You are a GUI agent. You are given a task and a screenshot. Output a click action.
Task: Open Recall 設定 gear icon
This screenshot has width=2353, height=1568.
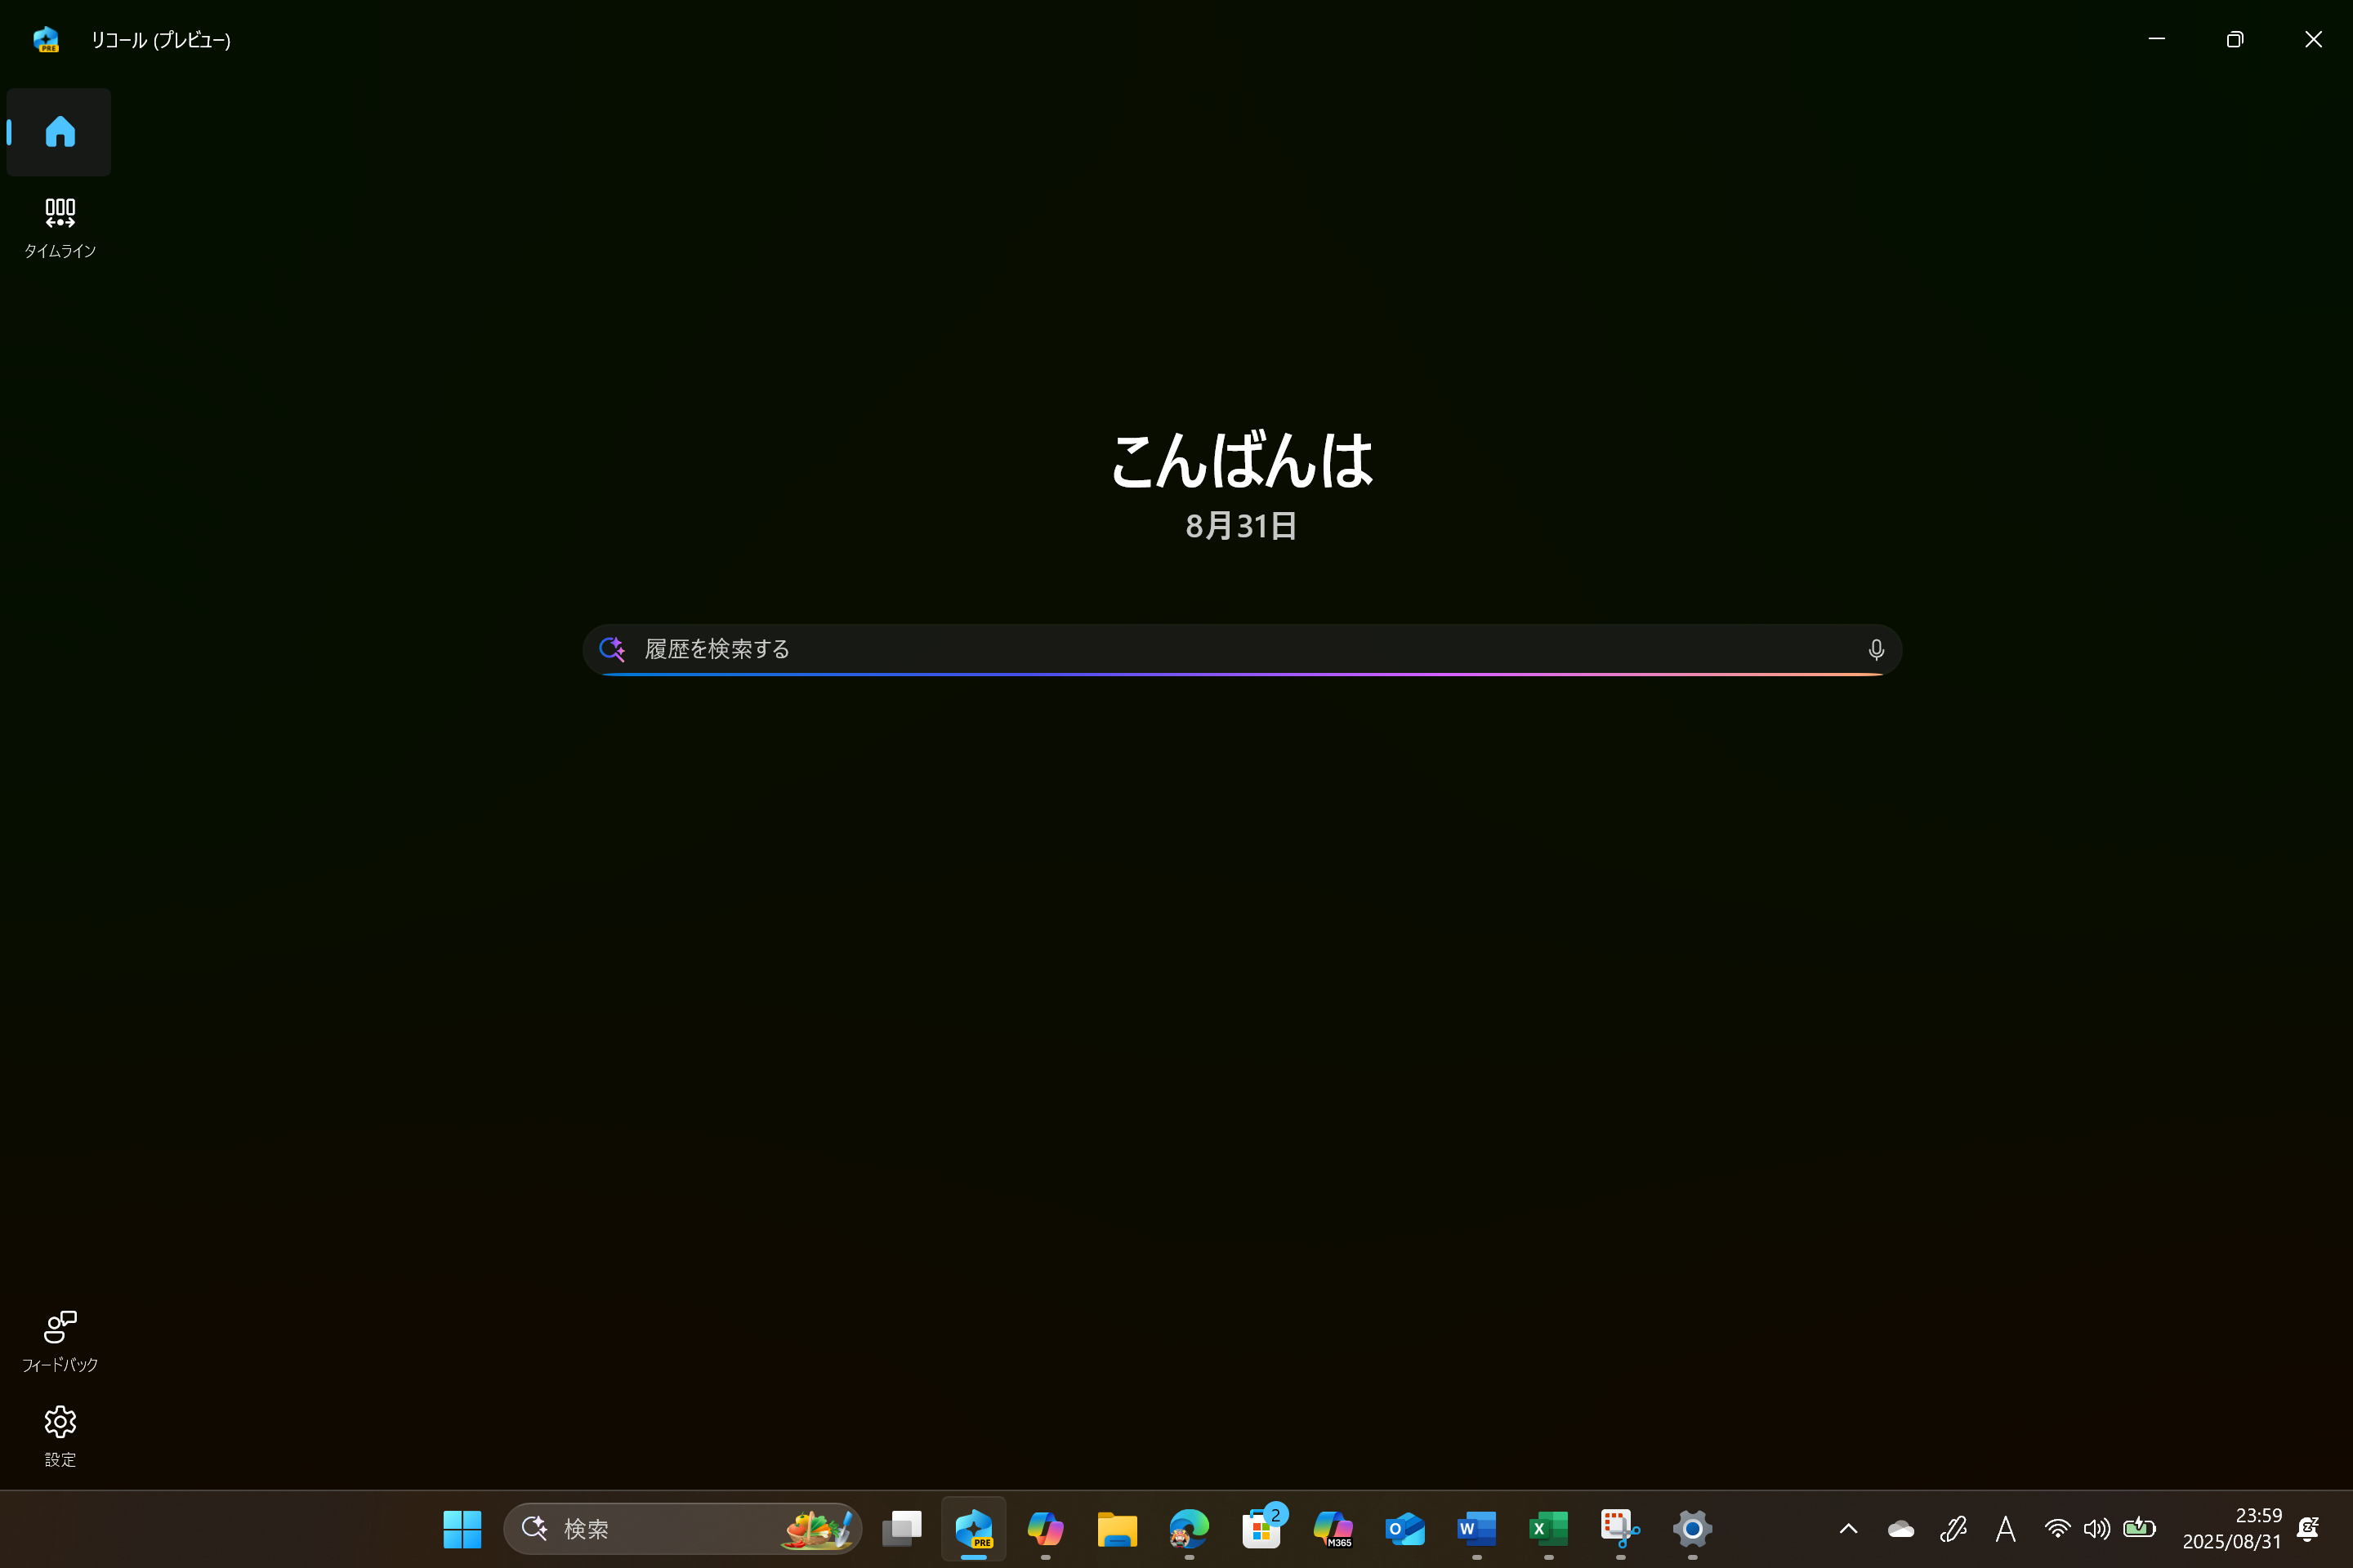coord(59,1434)
